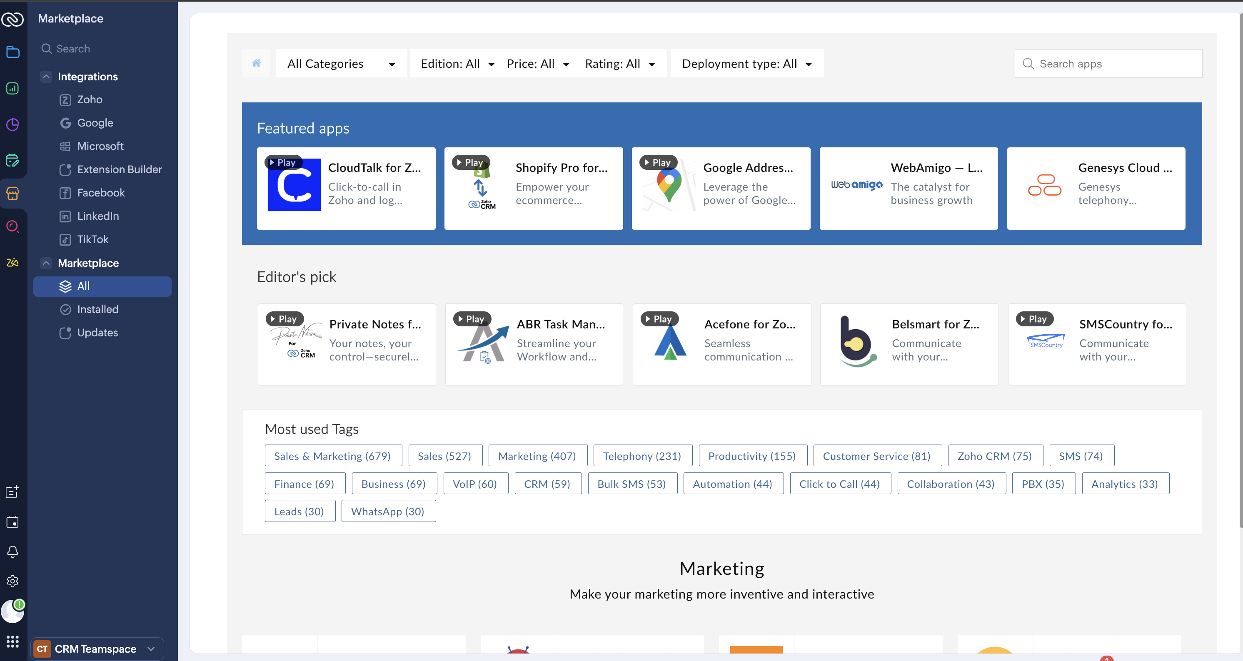Click the pie chart rail icon
This screenshot has height=661, width=1243.
12,124
